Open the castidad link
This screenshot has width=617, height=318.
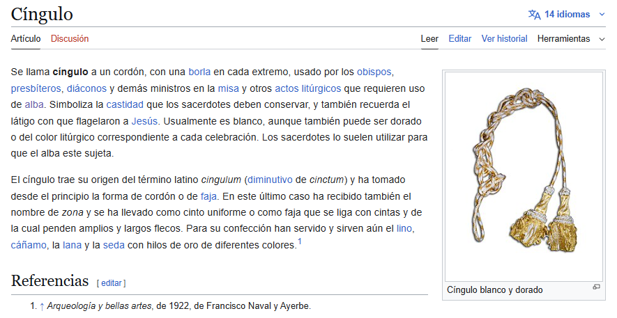pyautogui.click(x=125, y=105)
